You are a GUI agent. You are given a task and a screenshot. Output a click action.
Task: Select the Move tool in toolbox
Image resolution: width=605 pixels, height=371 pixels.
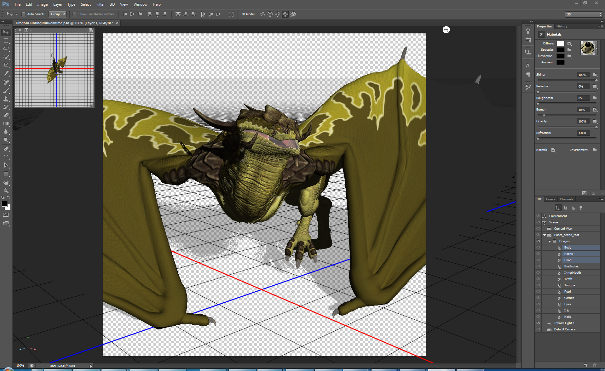click(x=6, y=32)
